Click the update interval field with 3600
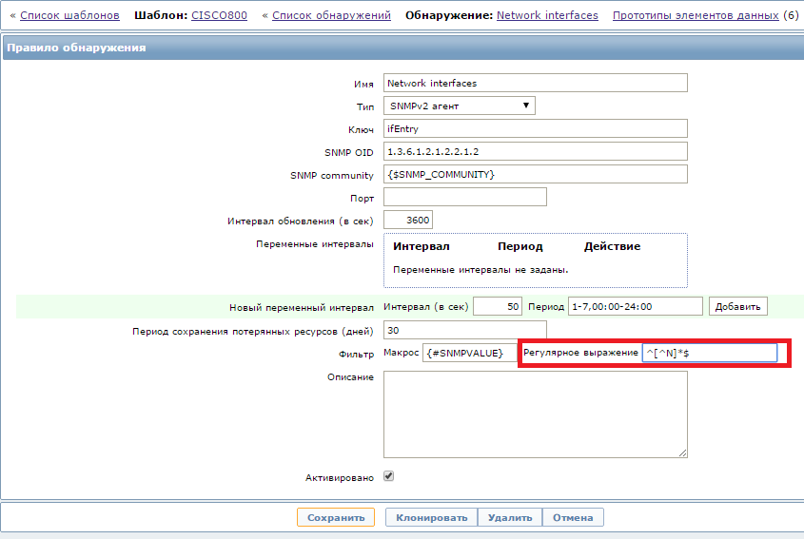This screenshot has width=804, height=539. pyautogui.click(x=408, y=220)
